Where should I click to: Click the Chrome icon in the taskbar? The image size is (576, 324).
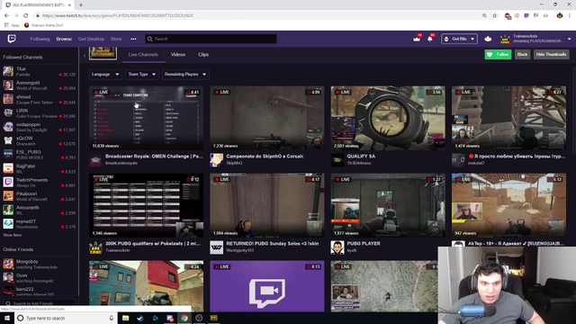pos(184,318)
